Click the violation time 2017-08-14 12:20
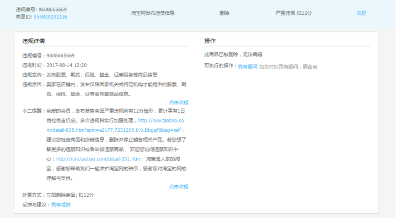This screenshot has height=222, width=397. [x=66, y=65]
